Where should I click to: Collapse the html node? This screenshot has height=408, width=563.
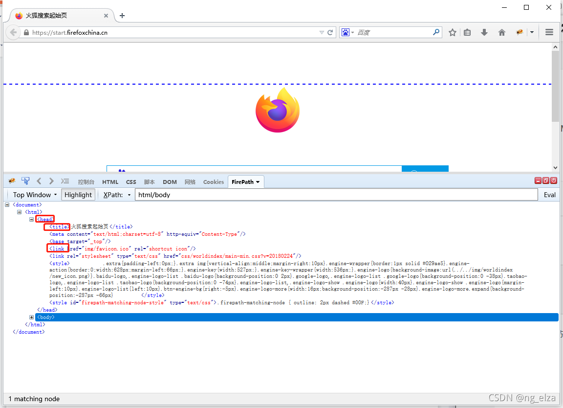pyautogui.click(x=19, y=212)
